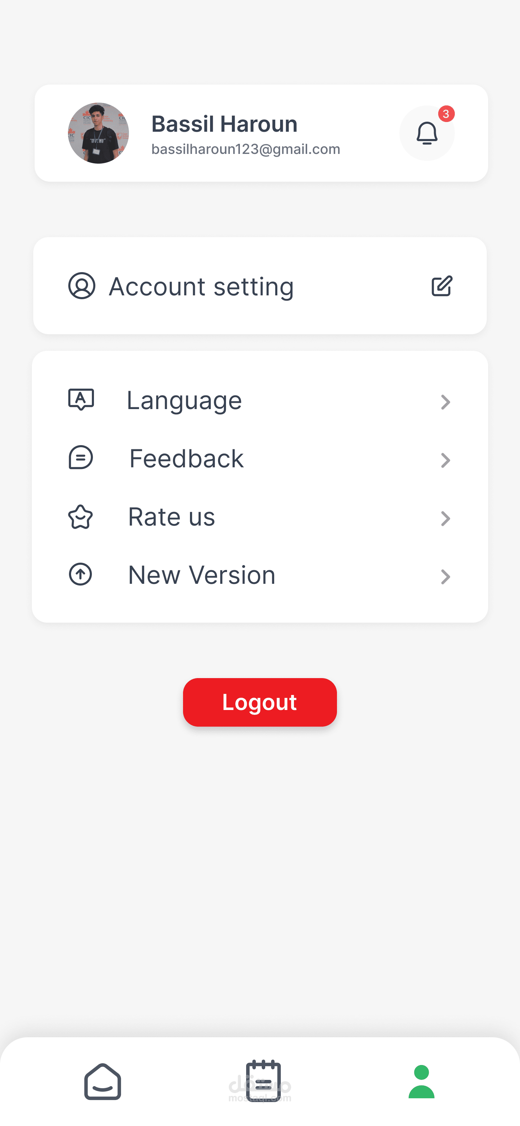Expand the Language chevron arrow
This screenshot has width=520, height=1126.
pyautogui.click(x=445, y=402)
